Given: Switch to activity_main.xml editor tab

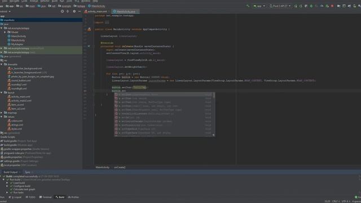Looking at the screenshot, I should (96, 11).
